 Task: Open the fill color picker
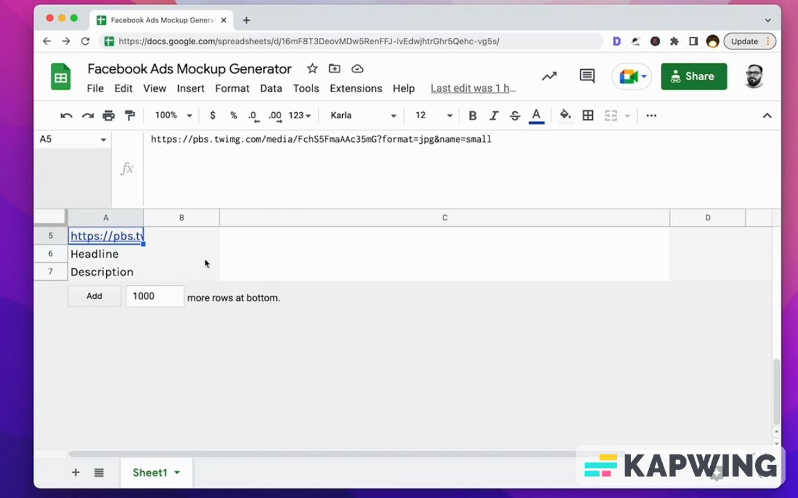tap(565, 115)
